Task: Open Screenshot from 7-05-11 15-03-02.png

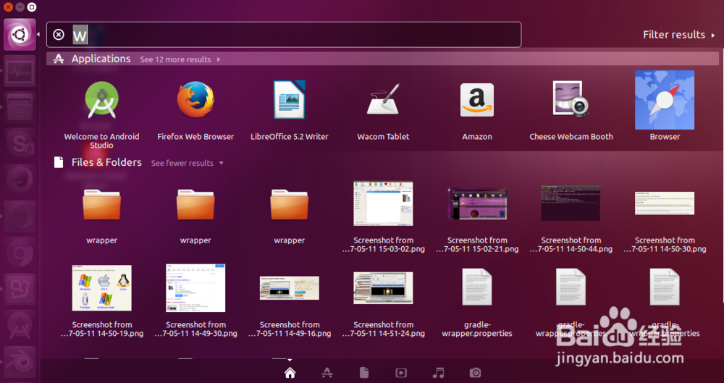Action: pyautogui.click(x=383, y=217)
